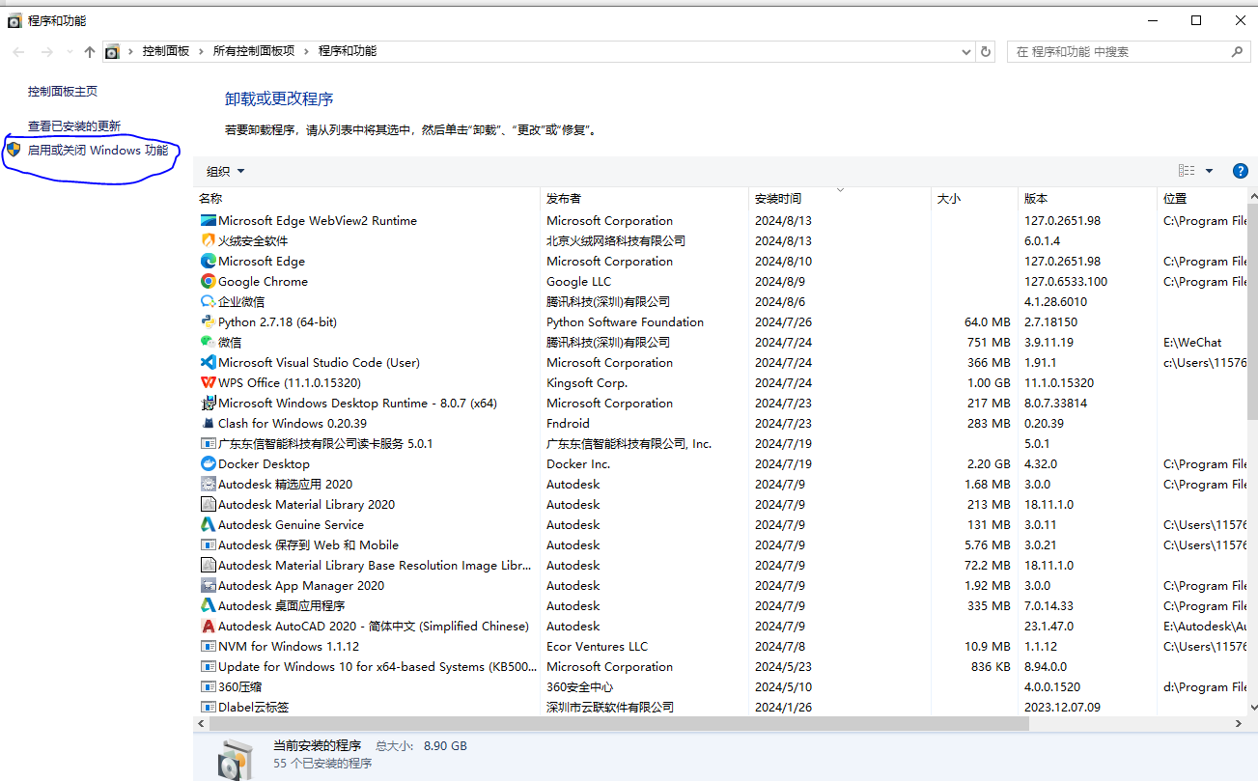Click the change view details icon
This screenshot has height=781, width=1258.
click(x=1186, y=170)
